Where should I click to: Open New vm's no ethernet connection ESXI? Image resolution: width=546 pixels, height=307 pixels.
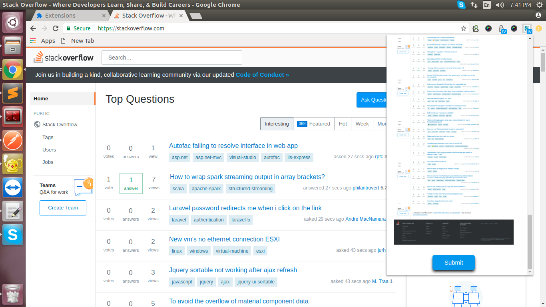[224, 239]
